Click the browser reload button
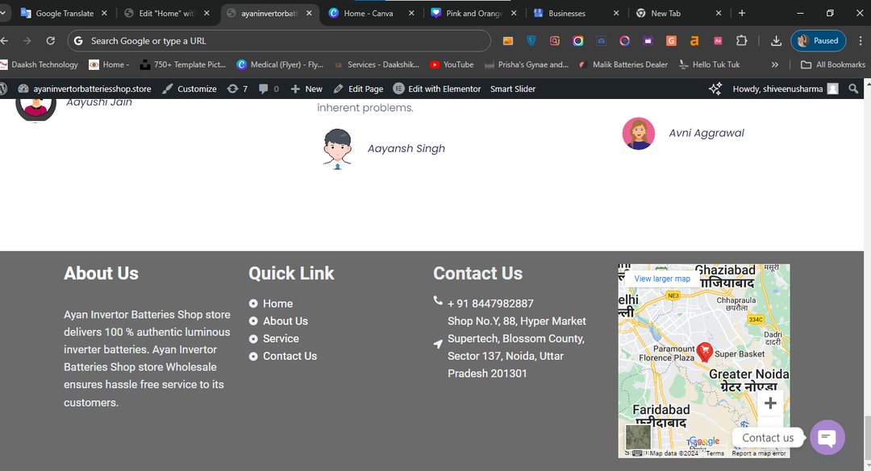Viewport: 871px width, 471px height. click(x=51, y=41)
